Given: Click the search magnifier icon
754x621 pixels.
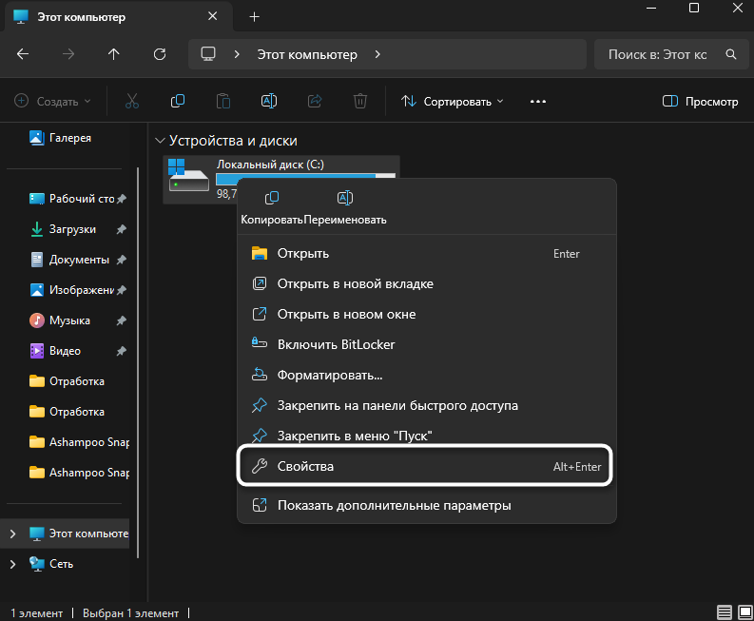Looking at the screenshot, I should [x=729, y=54].
